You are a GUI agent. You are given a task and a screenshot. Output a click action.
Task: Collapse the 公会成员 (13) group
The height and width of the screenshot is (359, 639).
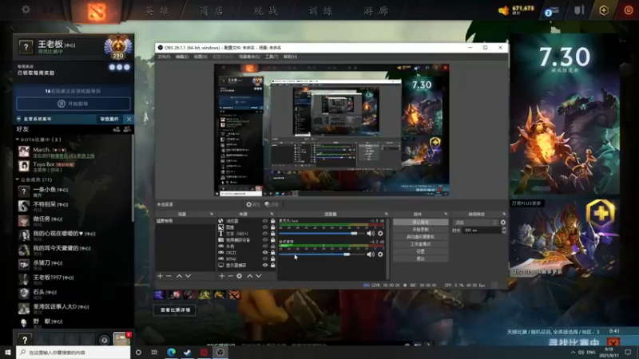[x=18, y=179]
